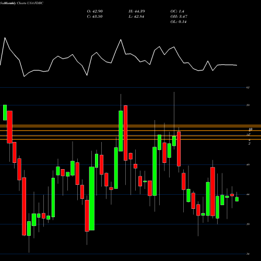The image size is (261, 261).
Task: Select the low value 'L: 42.84'
Action: tap(136, 17)
